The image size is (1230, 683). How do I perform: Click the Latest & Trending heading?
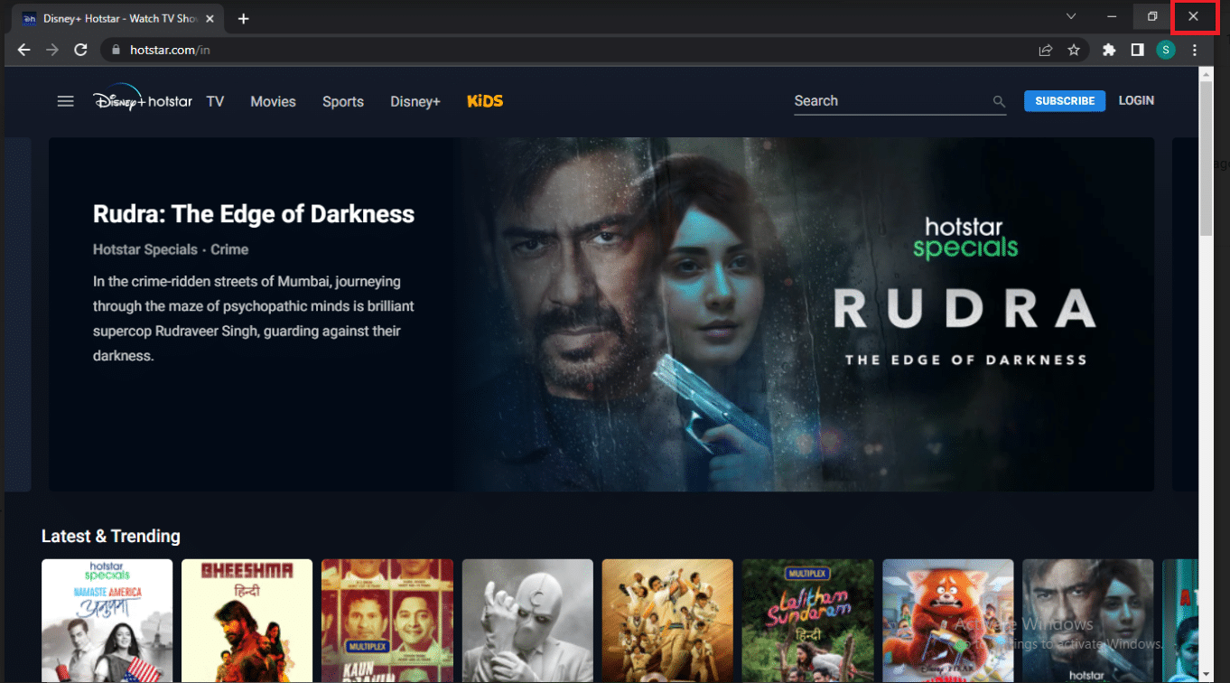[111, 537]
